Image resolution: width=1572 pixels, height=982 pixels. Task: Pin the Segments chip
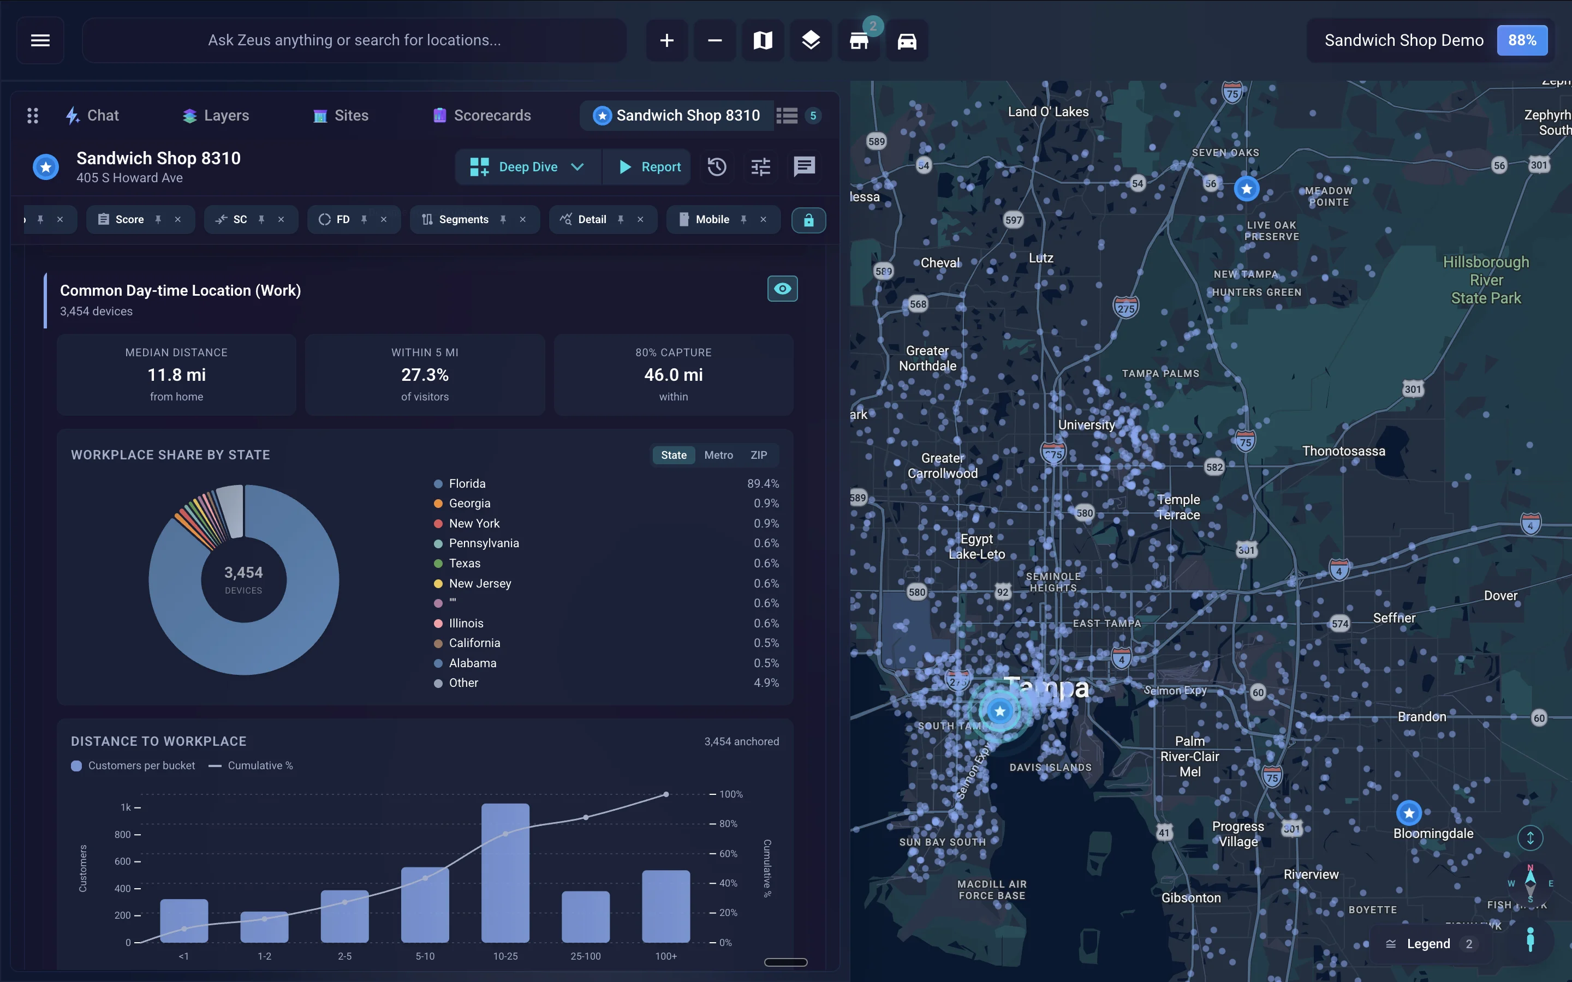click(x=503, y=219)
